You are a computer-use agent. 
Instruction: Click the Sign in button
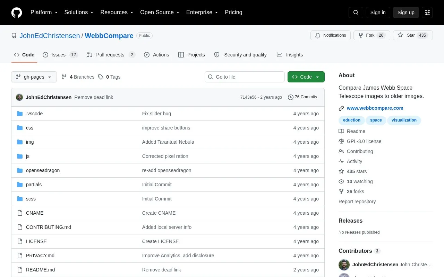(x=378, y=12)
